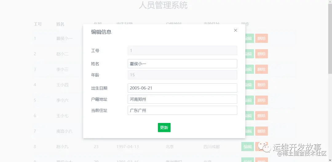Viewport: 332px width, 162px height.
Task: Click the 户籍地址 label in dialog
Action: [99, 99]
